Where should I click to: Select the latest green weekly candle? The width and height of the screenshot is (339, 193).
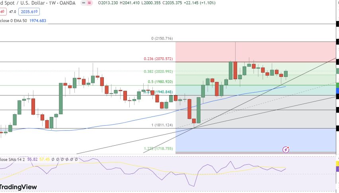pos(286,74)
